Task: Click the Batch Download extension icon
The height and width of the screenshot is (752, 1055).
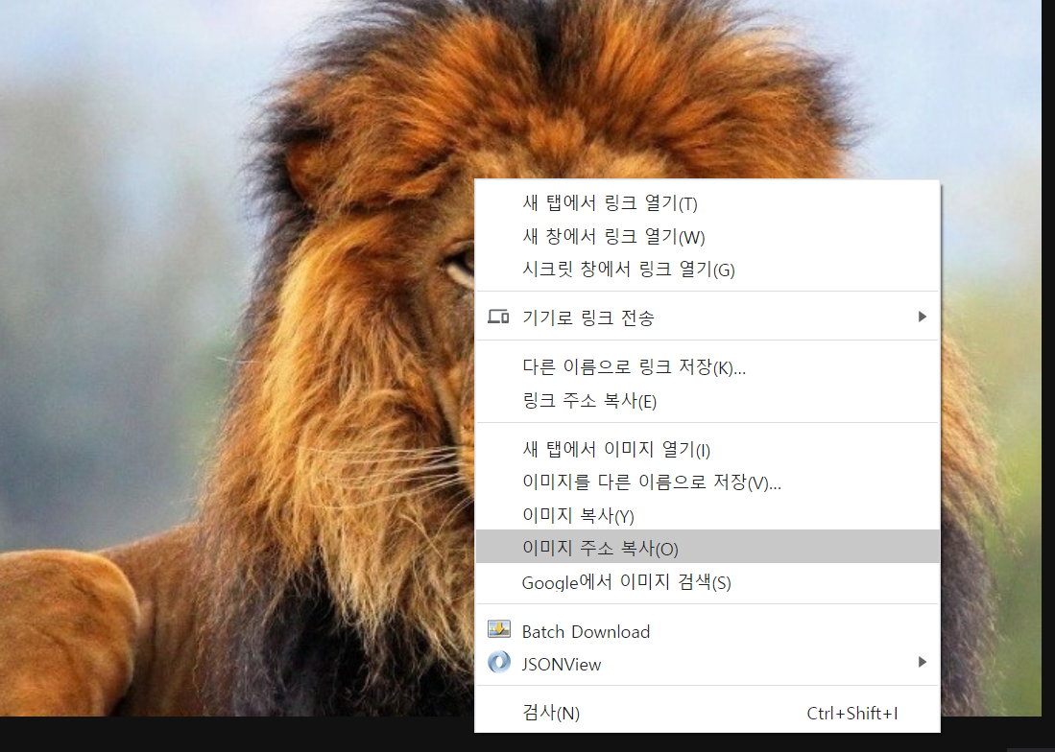Action: [498, 629]
